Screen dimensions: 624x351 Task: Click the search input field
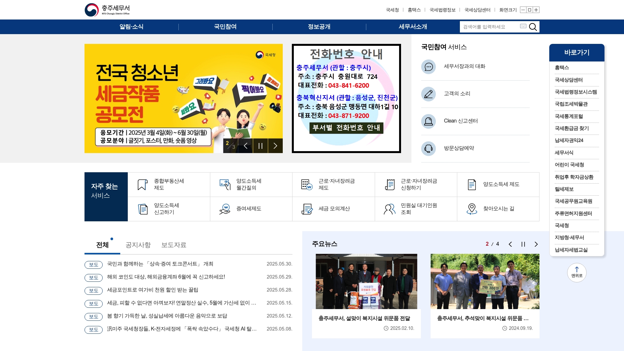point(490,27)
